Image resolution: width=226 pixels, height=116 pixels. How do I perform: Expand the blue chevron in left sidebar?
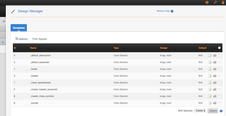[x=3, y=42]
